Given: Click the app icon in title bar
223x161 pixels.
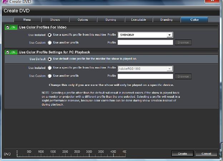Looking at the screenshot, I should pyautogui.click(x=5, y=2).
